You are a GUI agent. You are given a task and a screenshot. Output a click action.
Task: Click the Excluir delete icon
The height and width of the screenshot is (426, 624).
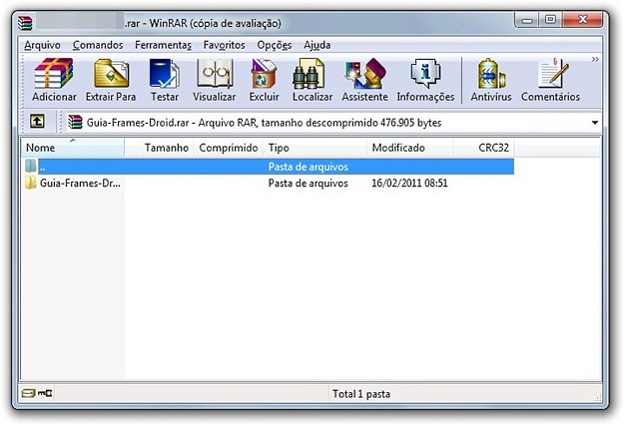(264, 80)
